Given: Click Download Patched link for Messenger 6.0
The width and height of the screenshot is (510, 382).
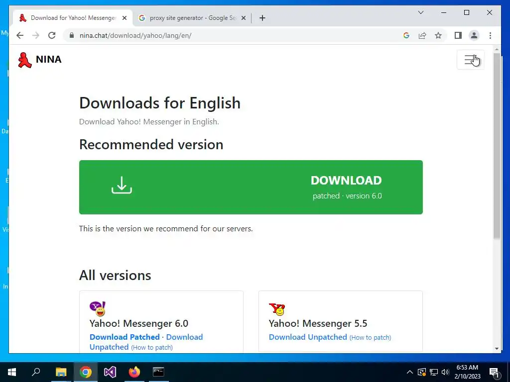Looking at the screenshot, I should pyautogui.click(x=125, y=337).
